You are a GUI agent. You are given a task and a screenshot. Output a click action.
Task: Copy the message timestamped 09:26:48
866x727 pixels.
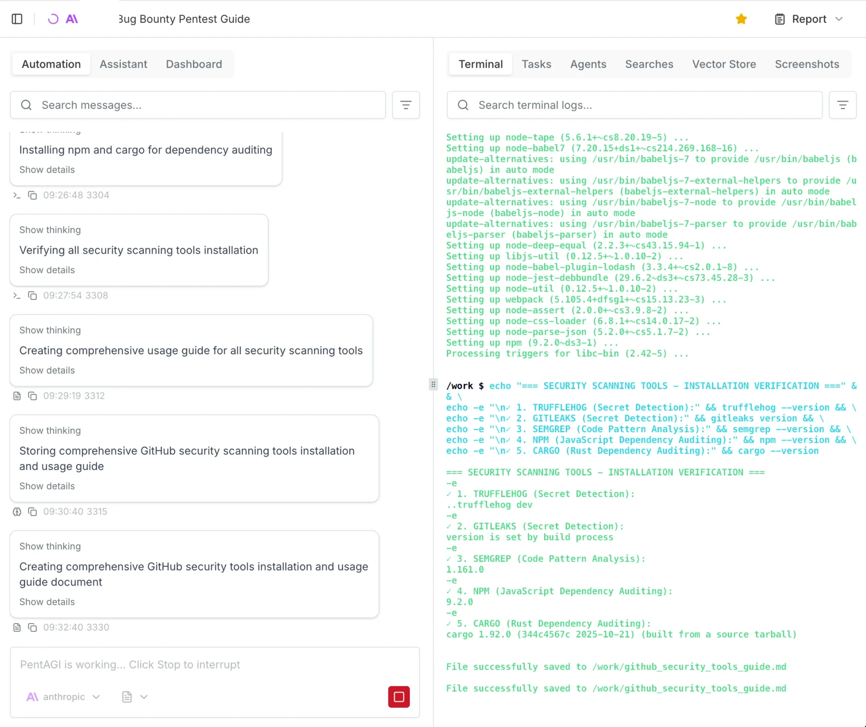(32, 195)
